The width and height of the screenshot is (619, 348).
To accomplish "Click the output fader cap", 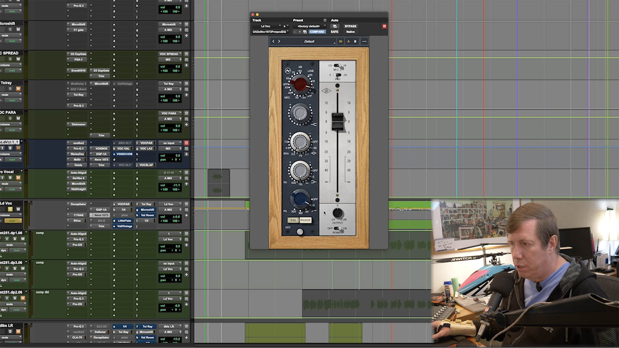I will coord(338,122).
